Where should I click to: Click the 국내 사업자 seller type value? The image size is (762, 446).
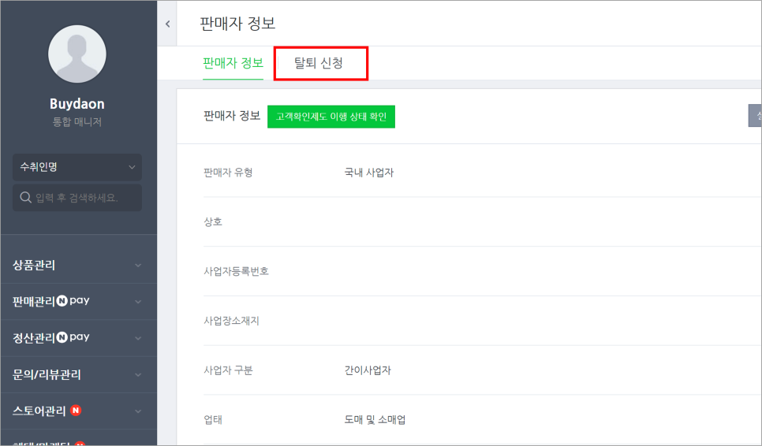368,173
